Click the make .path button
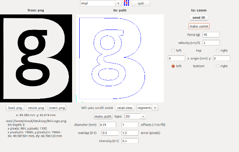This screenshot has width=239, height=152. click(103, 116)
